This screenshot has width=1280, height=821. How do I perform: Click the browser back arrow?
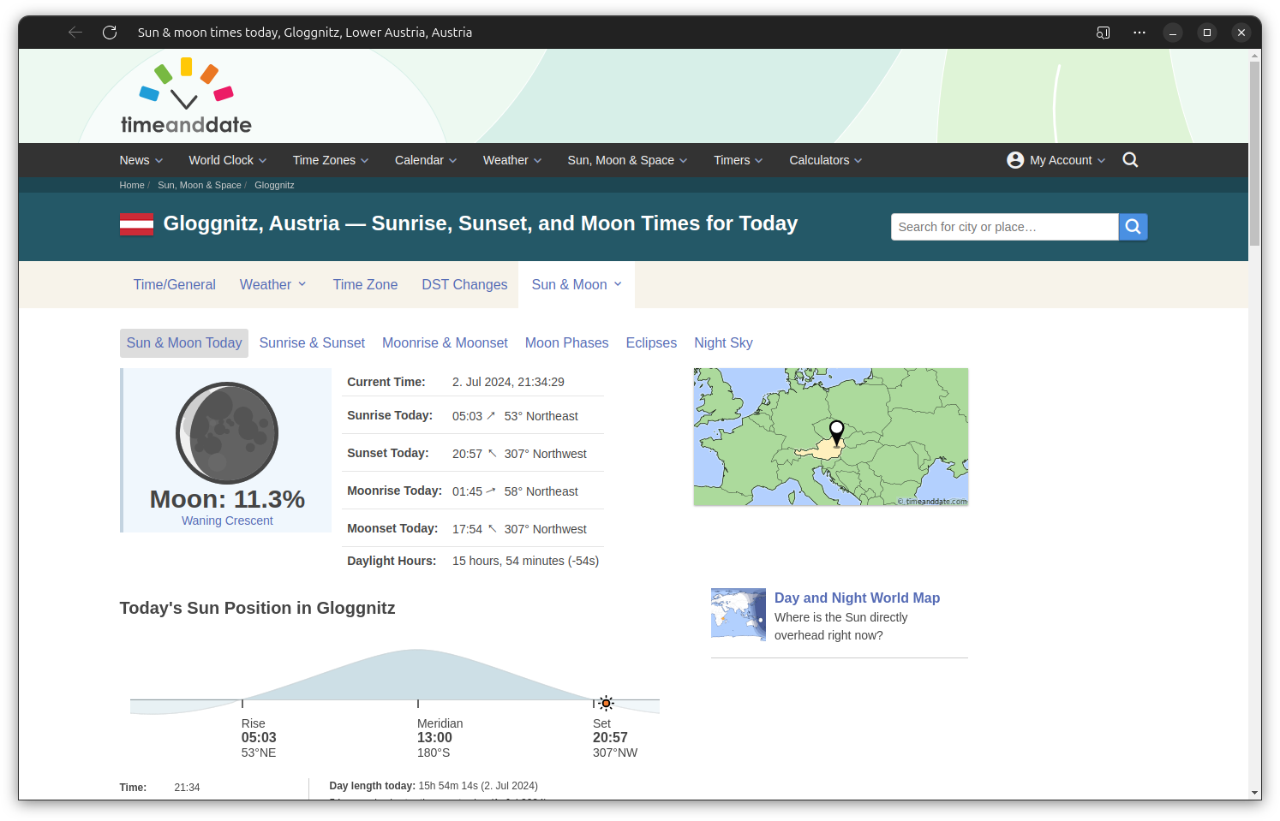click(x=75, y=33)
